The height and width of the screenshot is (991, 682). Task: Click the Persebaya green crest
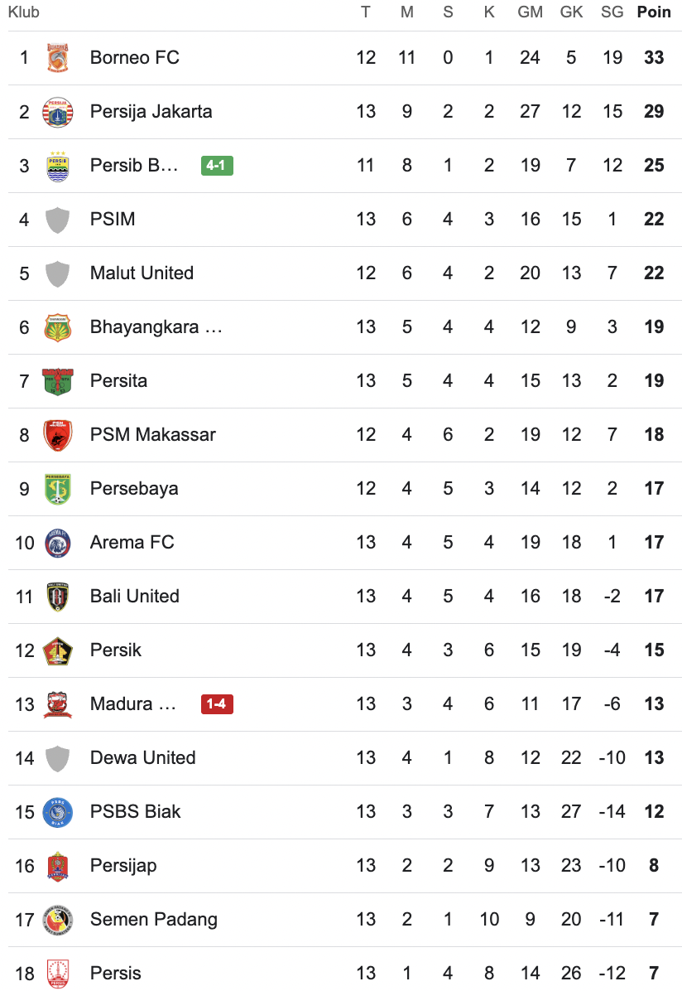pyautogui.click(x=58, y=489)
